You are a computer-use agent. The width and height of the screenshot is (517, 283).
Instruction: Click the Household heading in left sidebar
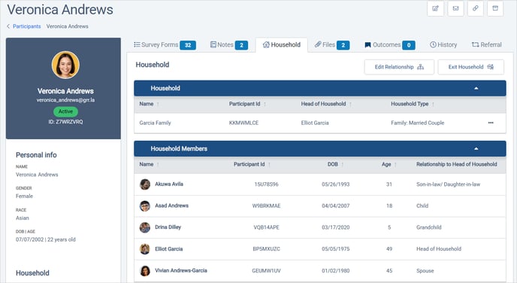pyautogui.click(x=32, y=273)
